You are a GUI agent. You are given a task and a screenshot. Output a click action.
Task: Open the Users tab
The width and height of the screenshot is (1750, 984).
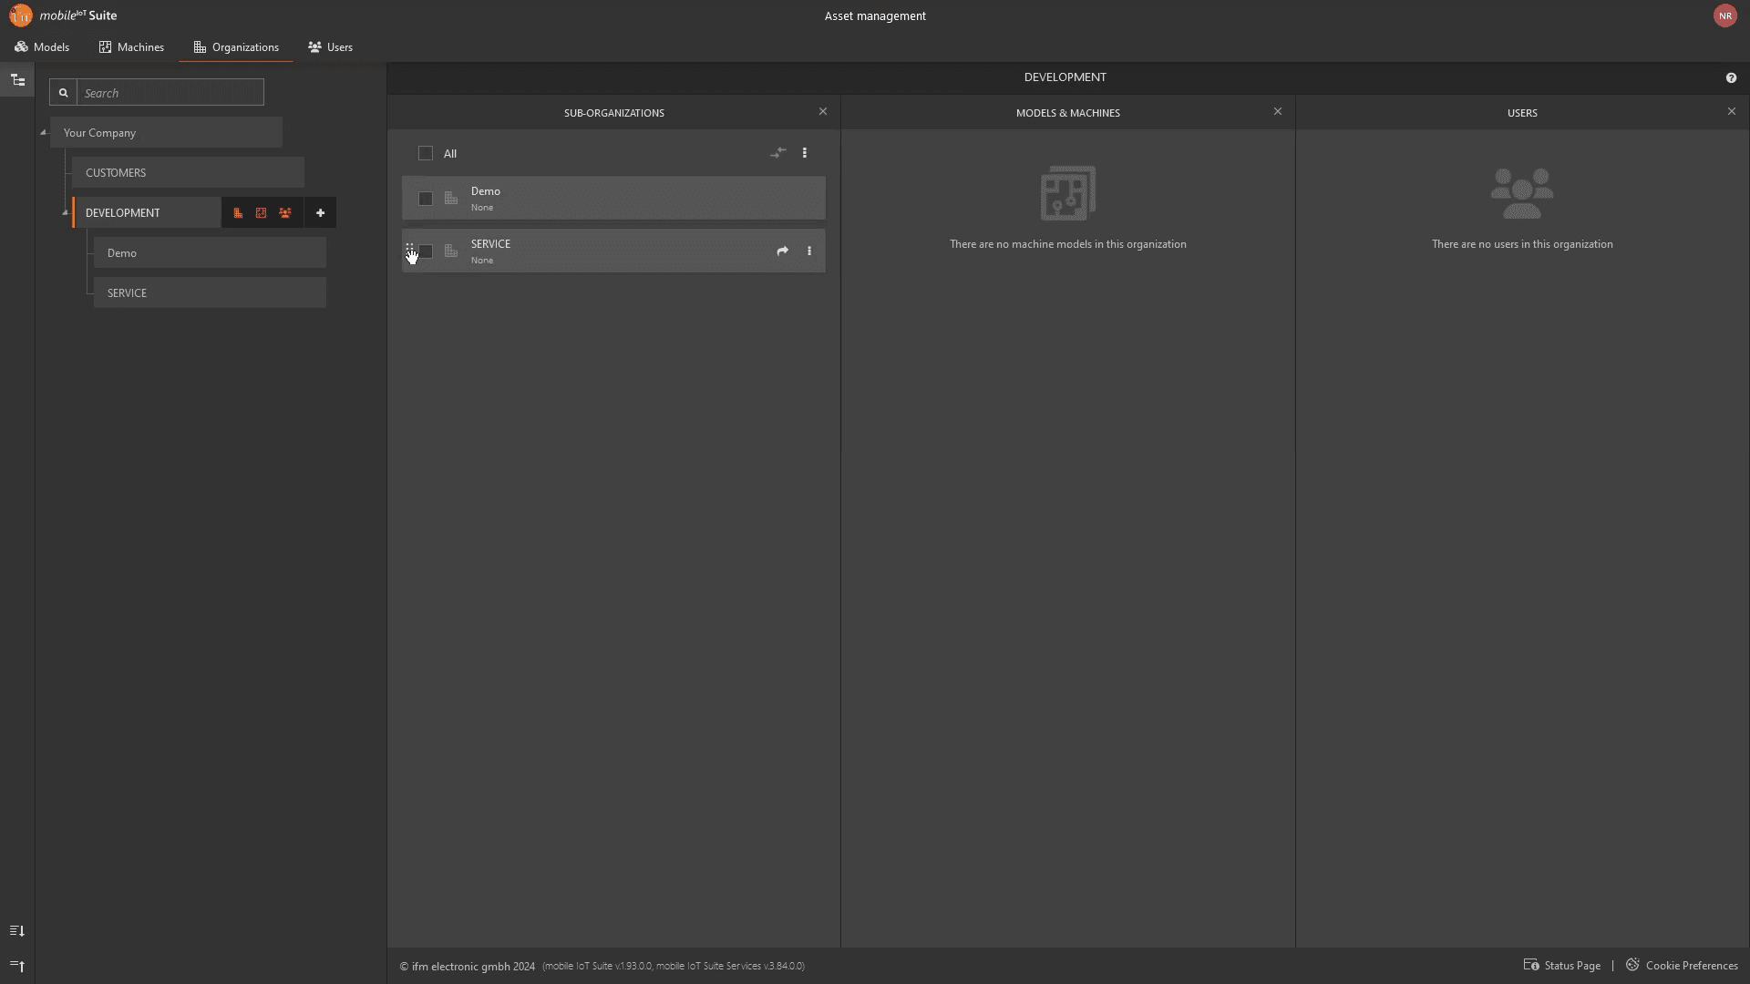[331, 47]
